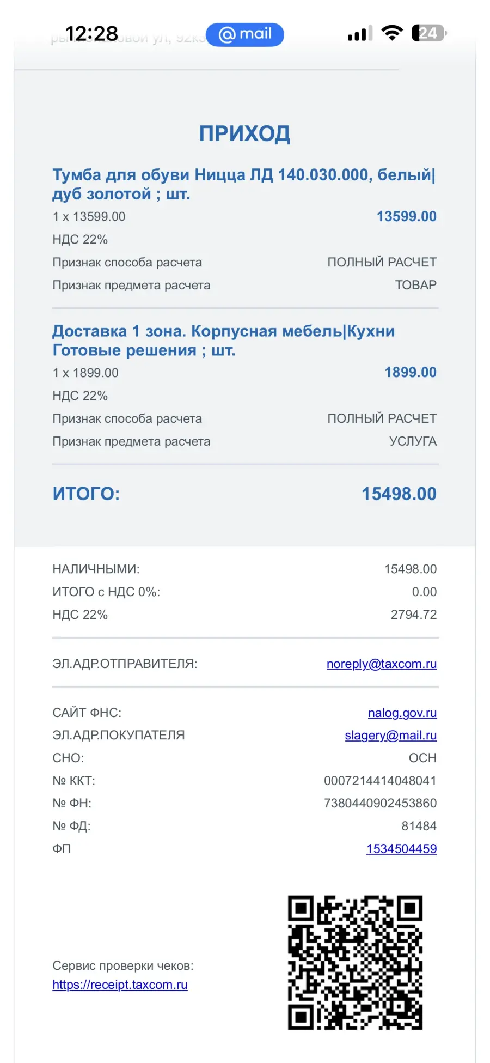Tap the delivery price 1899.00
The image size is (490, 1063).
[411, 372]
